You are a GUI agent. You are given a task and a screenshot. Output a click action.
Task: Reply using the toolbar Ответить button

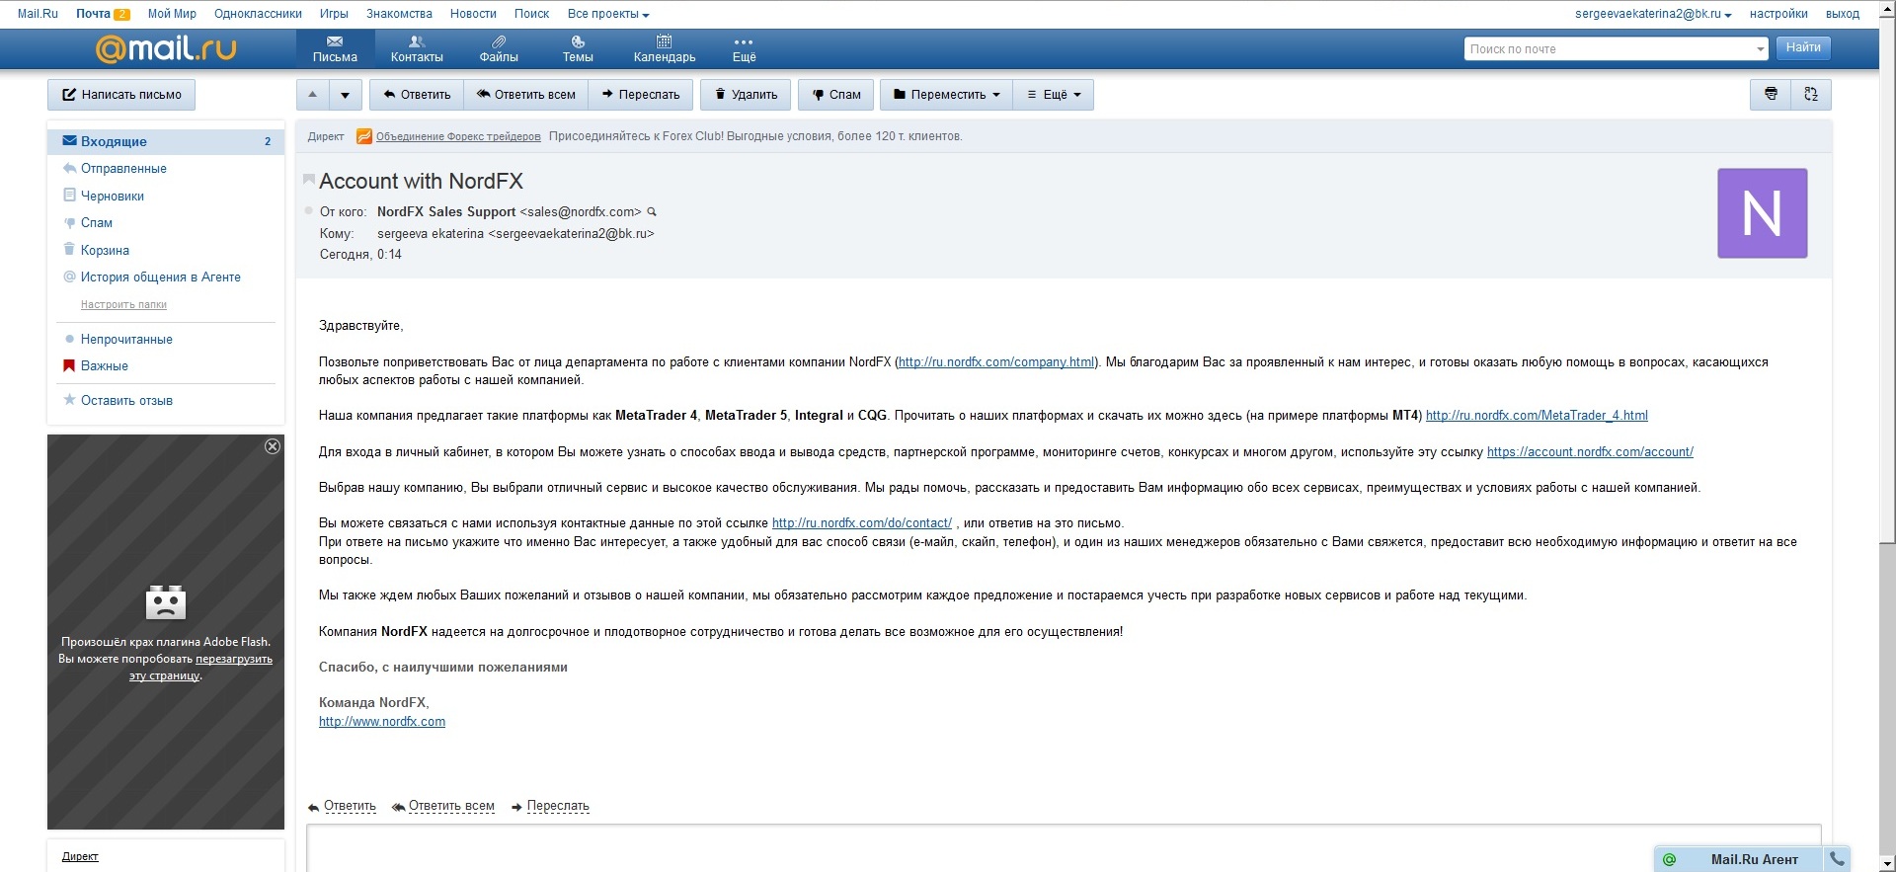(417, 95)
